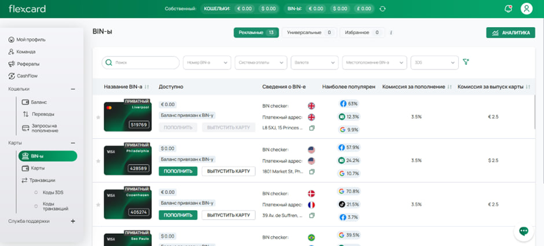
Task: Open Карты in the sidebar
Action: pyautogui.click(x=38, y=168)
